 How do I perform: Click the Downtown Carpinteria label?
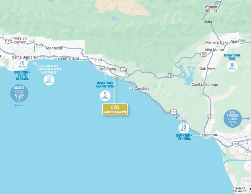pos(105,85)
